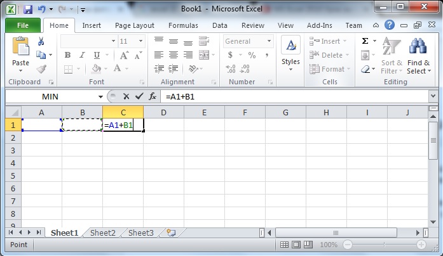Click Increase Decimal icon
This screenshot has width=443, height=256.
click(x=231, y=68)
